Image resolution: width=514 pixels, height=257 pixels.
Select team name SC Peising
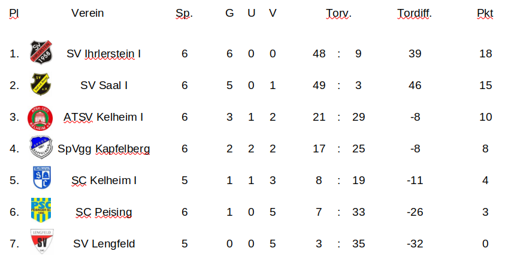click(x=104, y=212)
